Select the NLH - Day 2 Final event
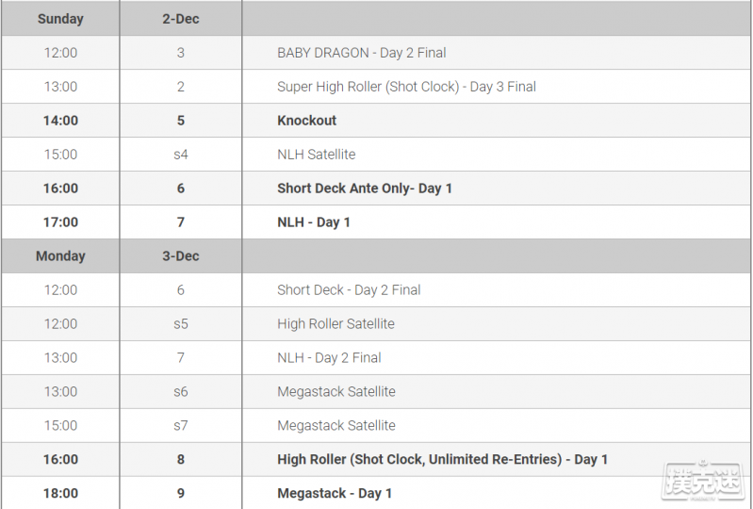753x509 pixels. tap(329, 358)
